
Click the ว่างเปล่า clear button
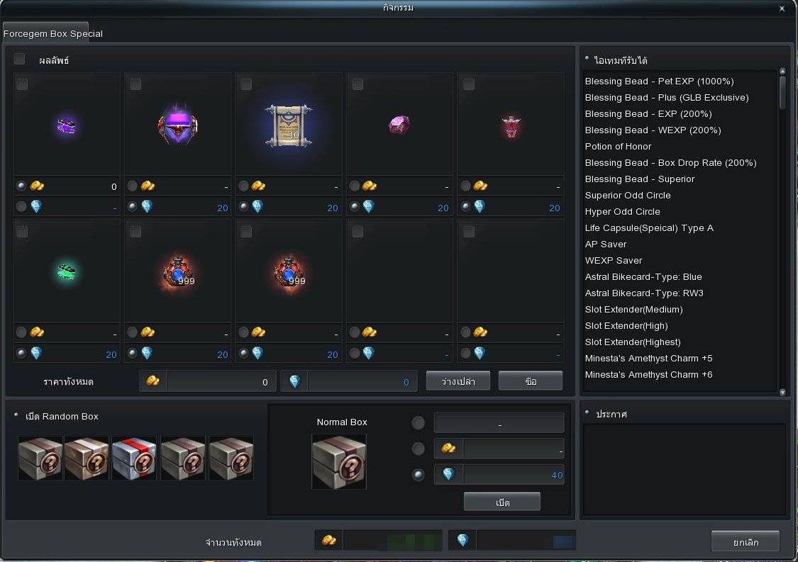[x=458, y=381]
